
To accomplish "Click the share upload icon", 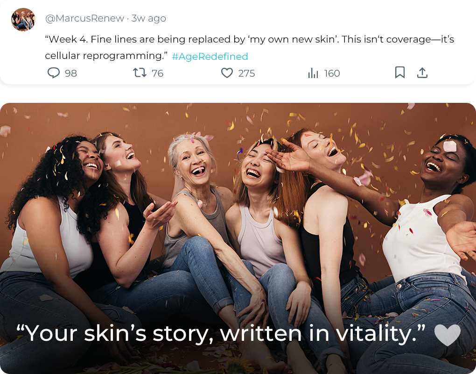I will pos(422,73).
